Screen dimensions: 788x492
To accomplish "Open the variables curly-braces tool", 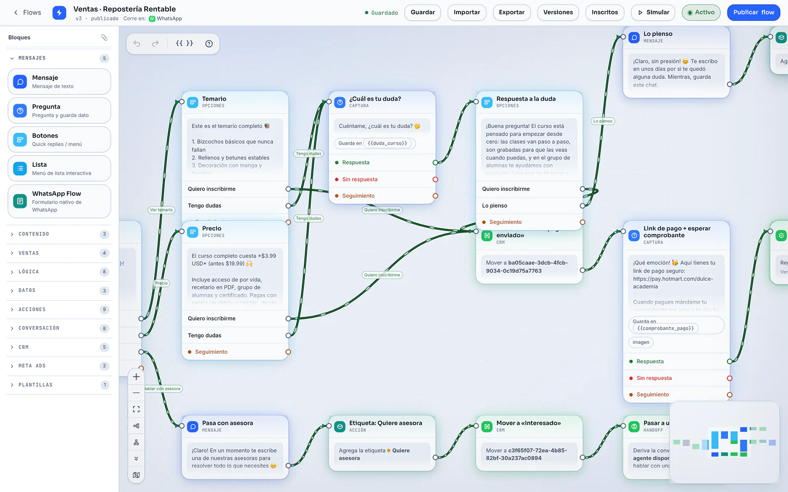I will pos(184,44).
